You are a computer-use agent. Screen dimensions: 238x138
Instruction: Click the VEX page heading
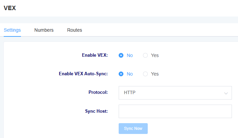coord(10,8)
